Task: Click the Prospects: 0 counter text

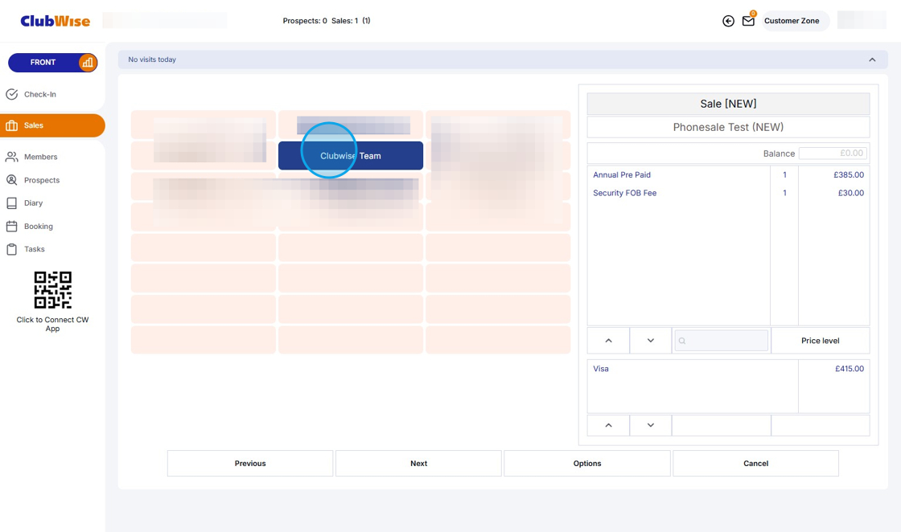Action: pyautogui.click(x=305, y=21)
